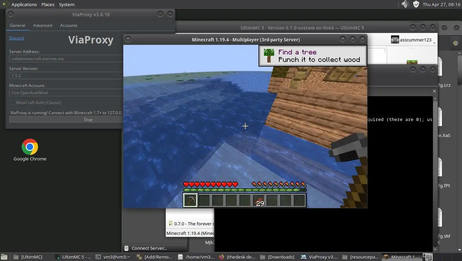Switch to the Minecraft 1... taskbar item
The image size is (462, 261).
click(402, 257)
